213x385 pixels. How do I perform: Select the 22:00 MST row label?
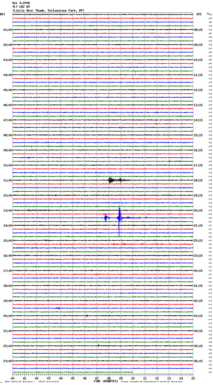8,346
